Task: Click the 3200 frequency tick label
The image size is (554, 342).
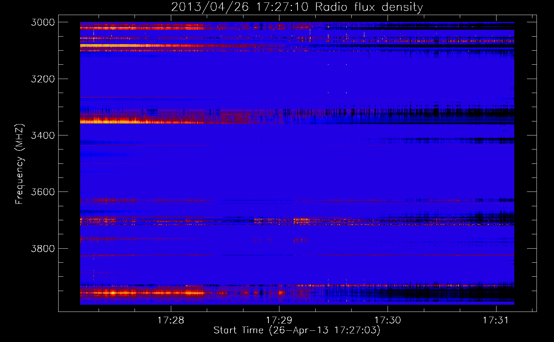Action: [x=43, y=79]
